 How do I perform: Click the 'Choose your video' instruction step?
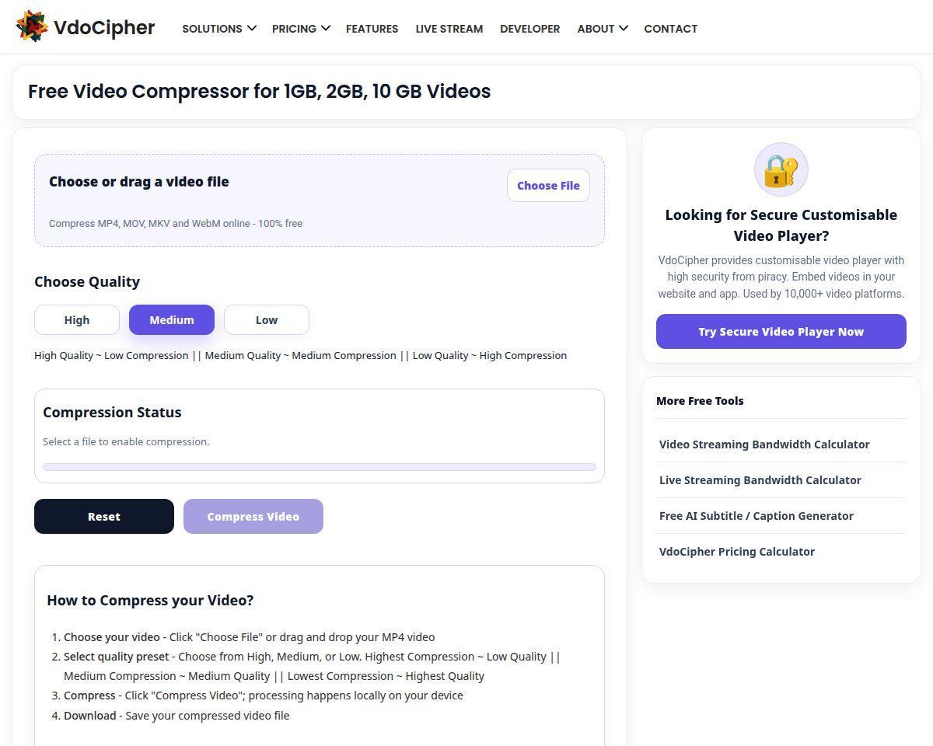(250, 637)
